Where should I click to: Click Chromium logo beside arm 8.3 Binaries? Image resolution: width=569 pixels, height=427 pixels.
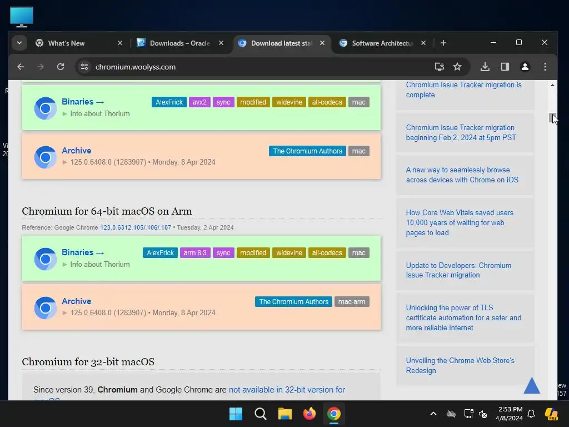[x=46, y=259]
